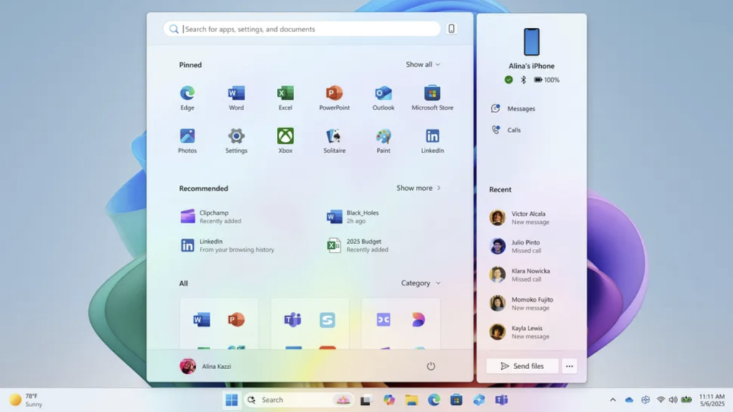Viewport: 733px width, 412px height.
Task: Open Teams on taskbar
Action: (501, 400)
